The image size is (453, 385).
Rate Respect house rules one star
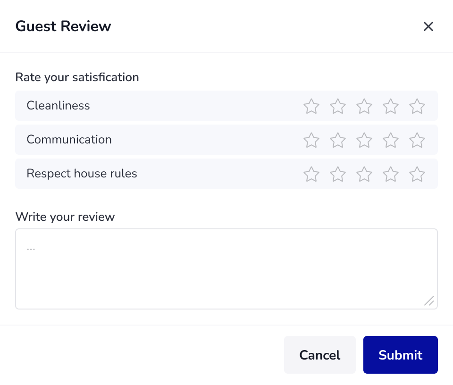pyautogui.click(x=311, y=174)
